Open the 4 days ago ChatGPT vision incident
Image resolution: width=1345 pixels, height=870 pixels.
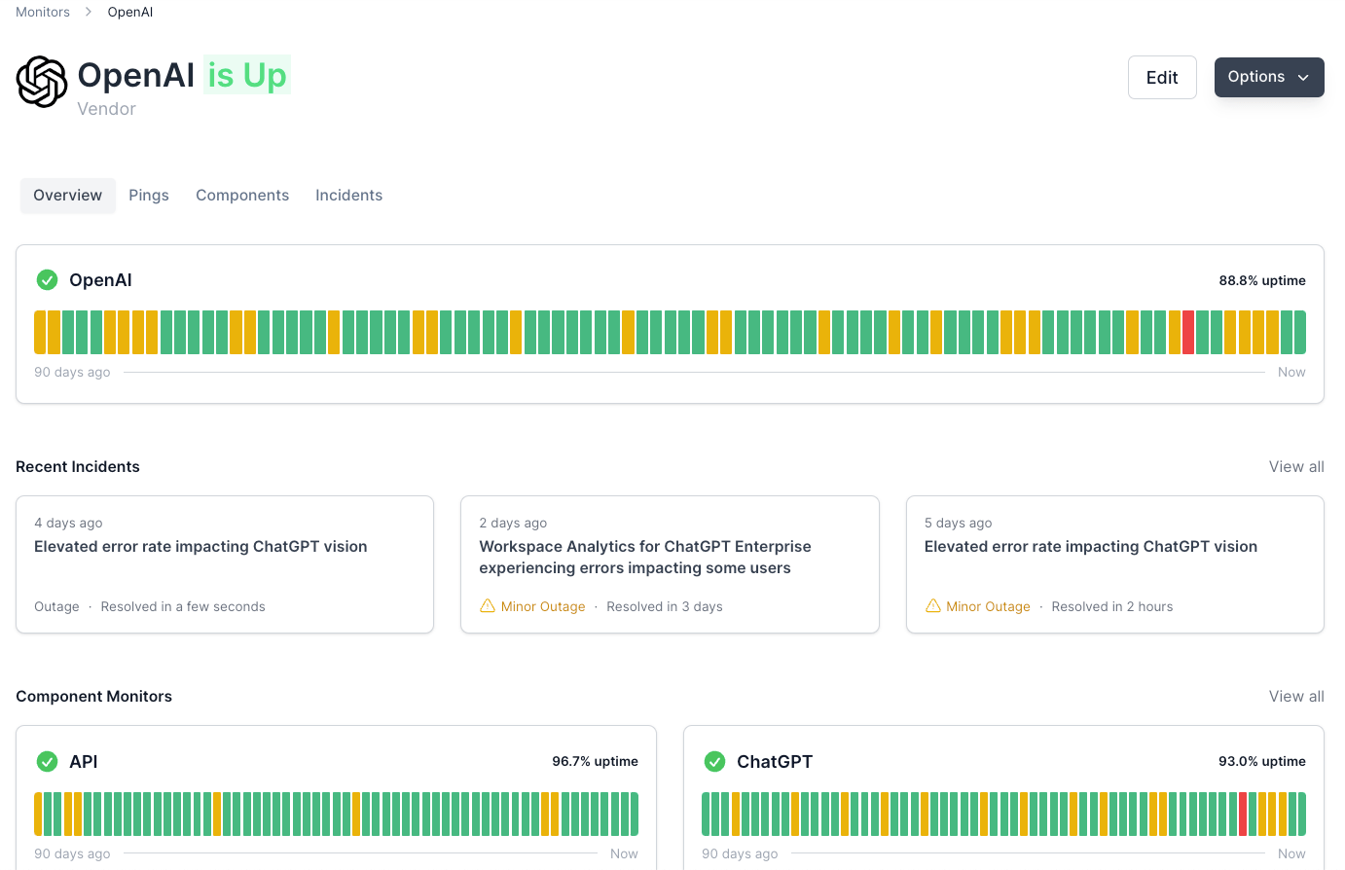pos(225,564)
